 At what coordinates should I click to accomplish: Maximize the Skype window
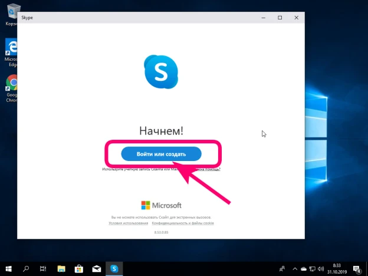click(x=280, y=18)
